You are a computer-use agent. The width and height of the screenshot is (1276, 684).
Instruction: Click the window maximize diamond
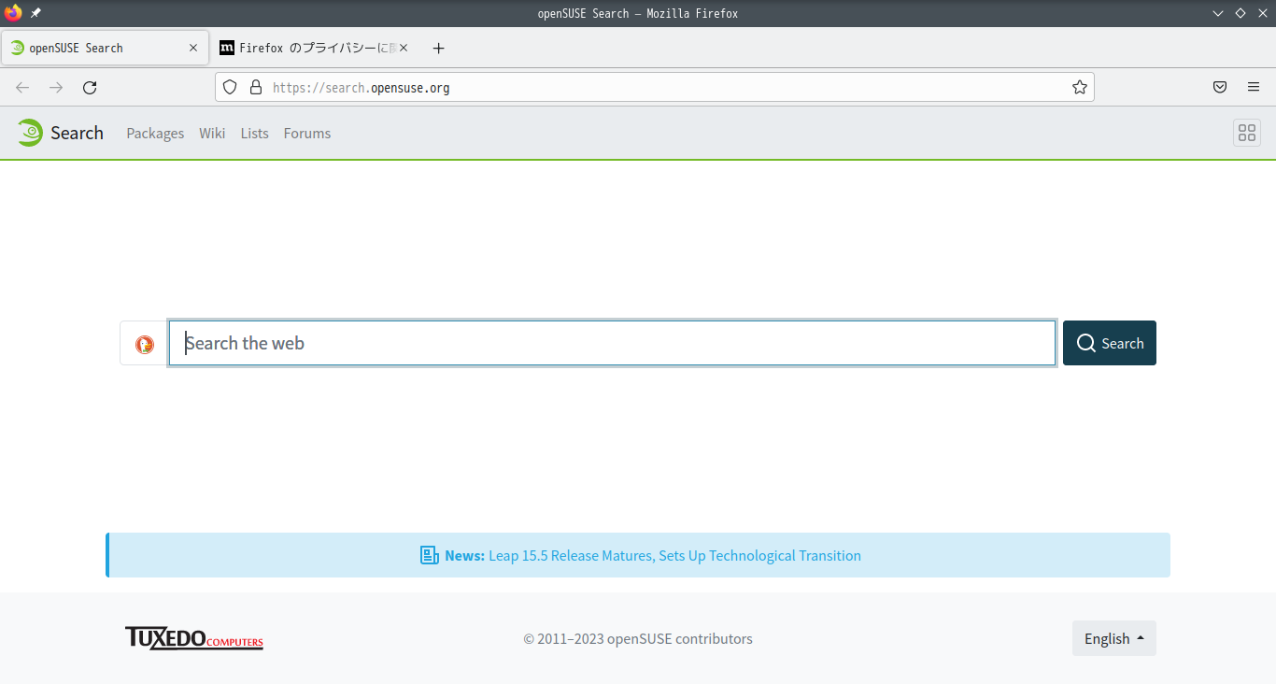coord(1241,13)
